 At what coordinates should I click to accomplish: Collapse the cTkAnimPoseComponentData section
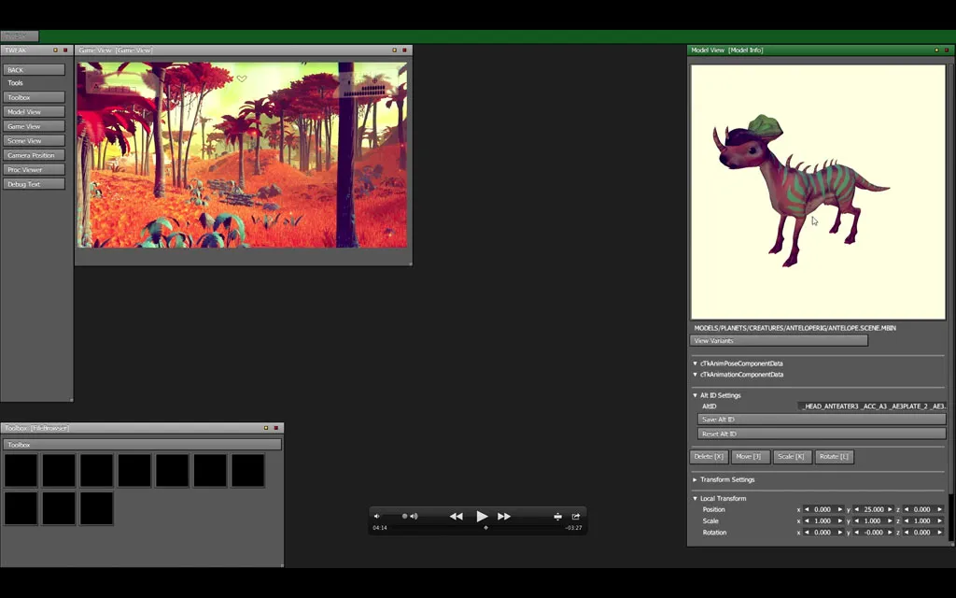[696, 363]
